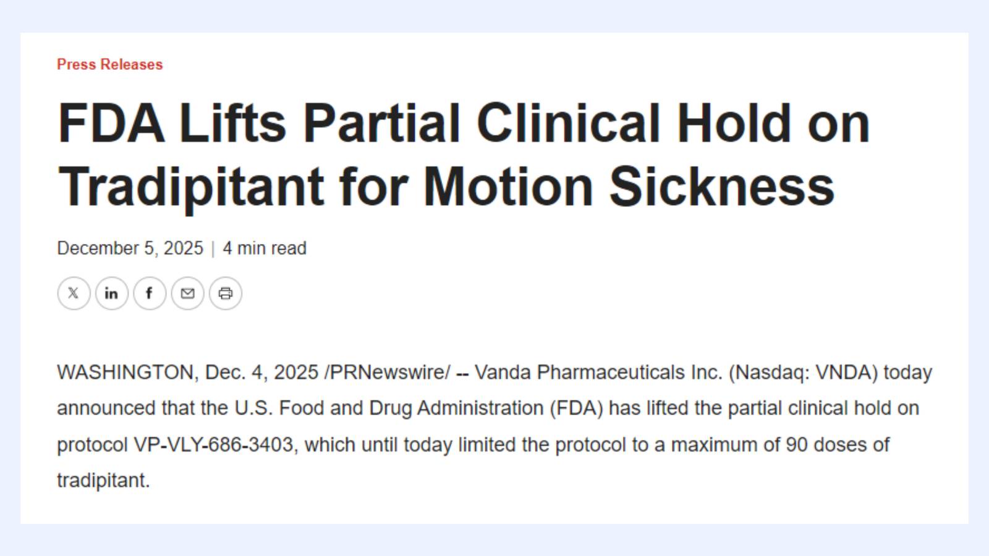This screenshot has width=989, height=556.
Task: Share the article on Facebook
Action: [x=149, y=293]
